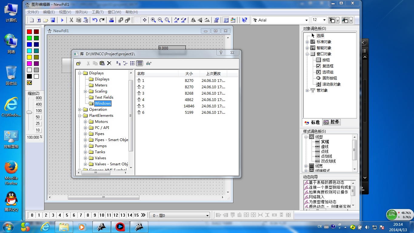The image size is (414, 233).
Task: Toggle layer 1 visibility button
Action: click(39, 215)
